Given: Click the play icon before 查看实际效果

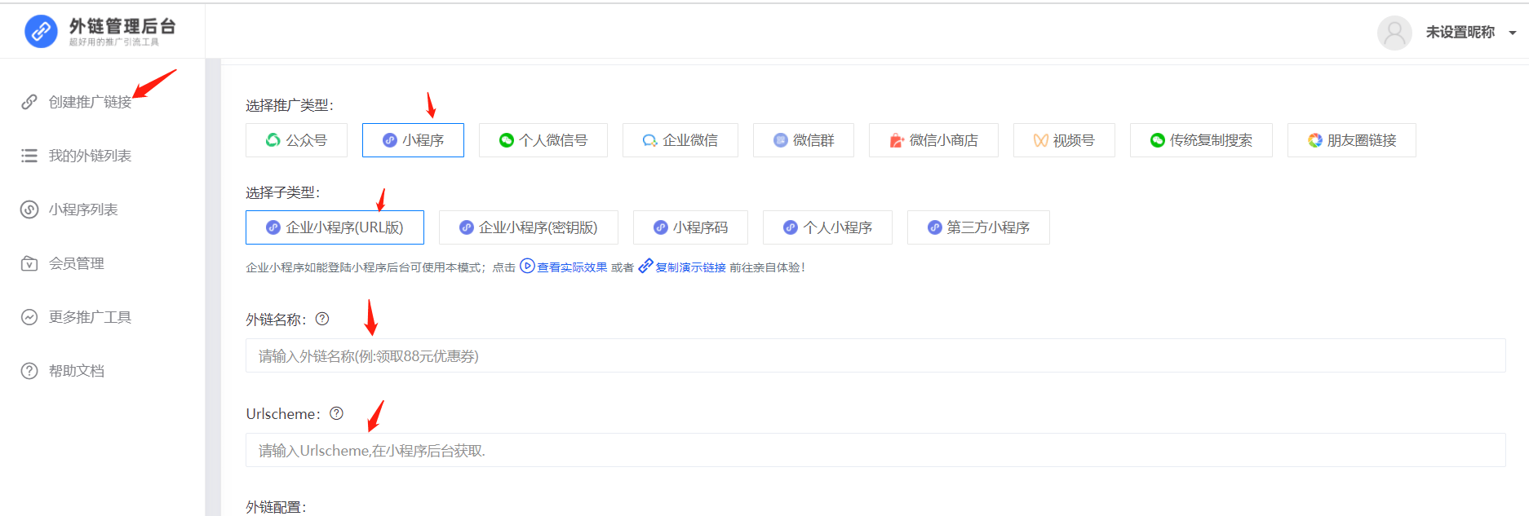Looking at the screenshot, I should [x=527, y=266].
